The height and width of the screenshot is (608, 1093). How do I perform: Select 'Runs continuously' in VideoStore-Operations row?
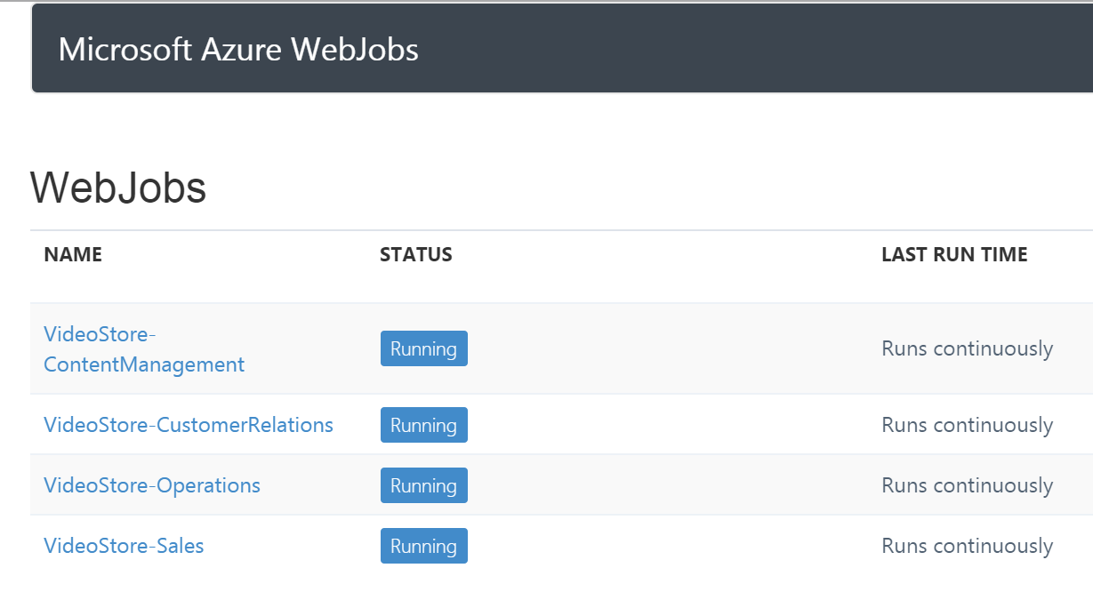click(x=968, y=485)
